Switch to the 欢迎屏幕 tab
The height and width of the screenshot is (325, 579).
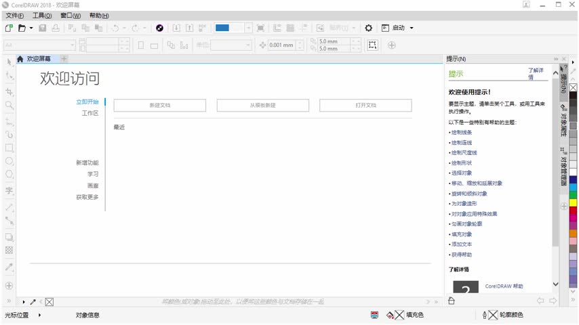coord(39,59)
